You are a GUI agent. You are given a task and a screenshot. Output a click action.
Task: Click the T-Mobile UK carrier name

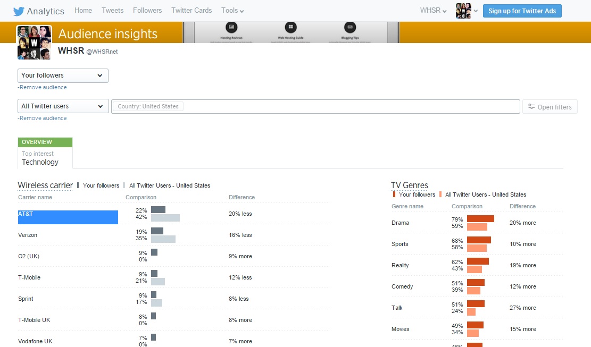pos(34,320)
